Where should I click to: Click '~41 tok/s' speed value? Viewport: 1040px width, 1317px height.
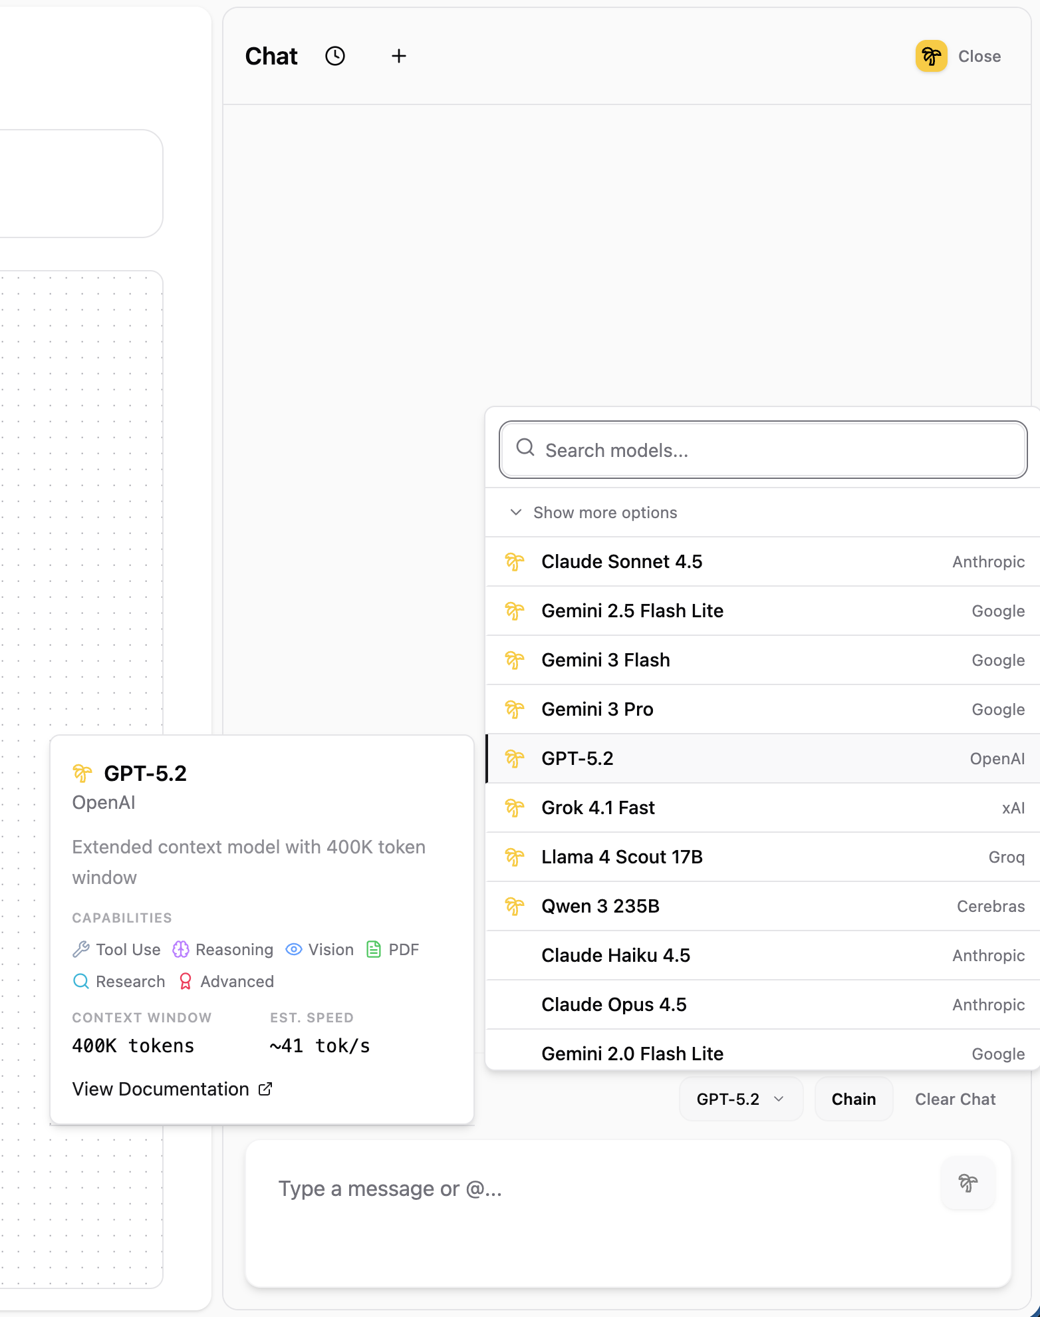coord(320,1046)
